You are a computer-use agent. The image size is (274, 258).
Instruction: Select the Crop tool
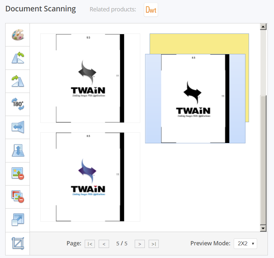click(x=18, y=243)
